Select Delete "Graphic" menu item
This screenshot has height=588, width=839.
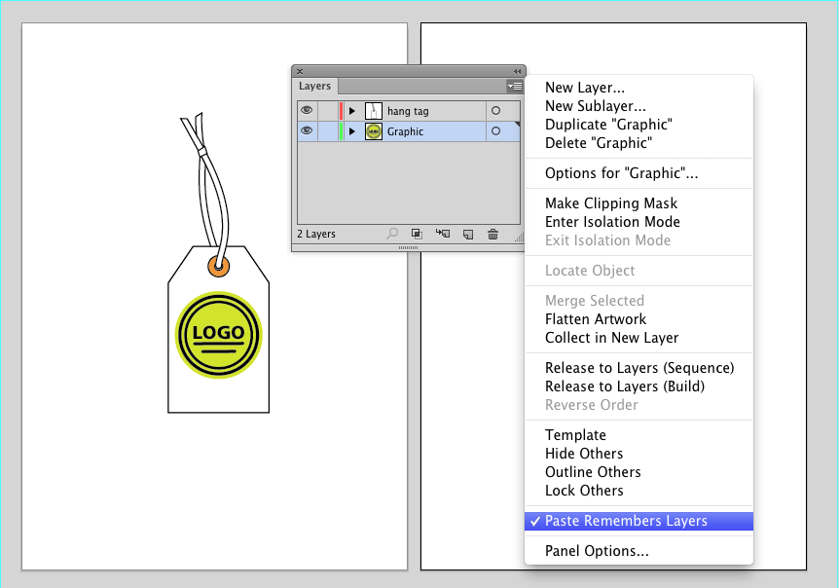click(x=599, y=143)
